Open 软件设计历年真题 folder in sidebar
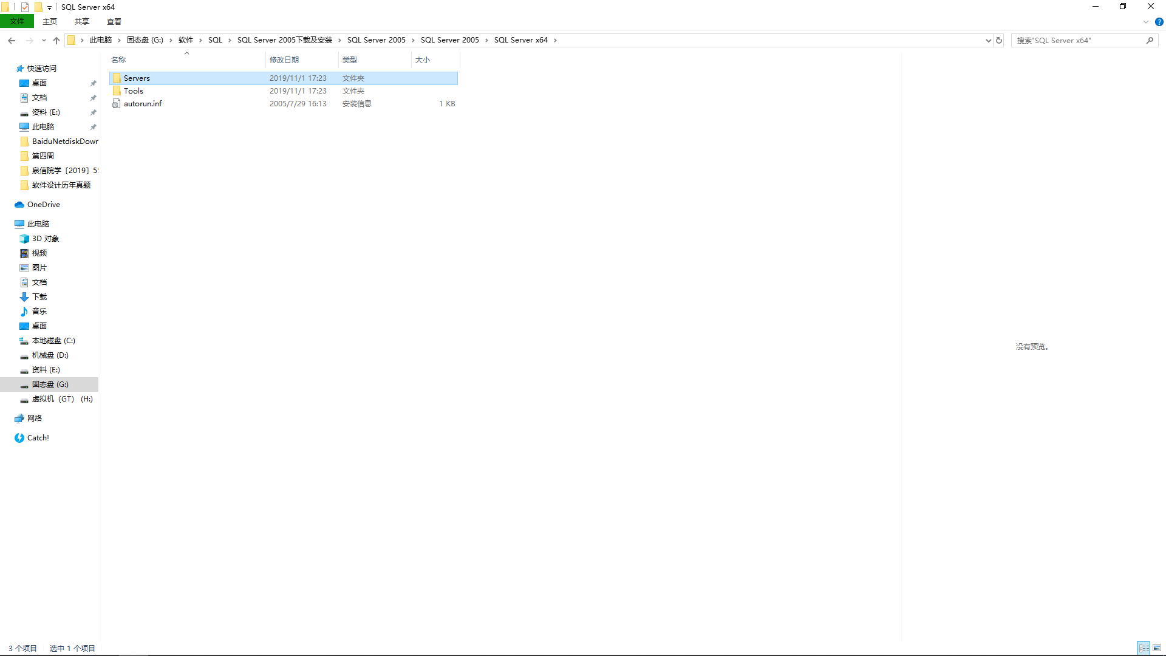1166x656 pixels. click(x=61, y=185)
